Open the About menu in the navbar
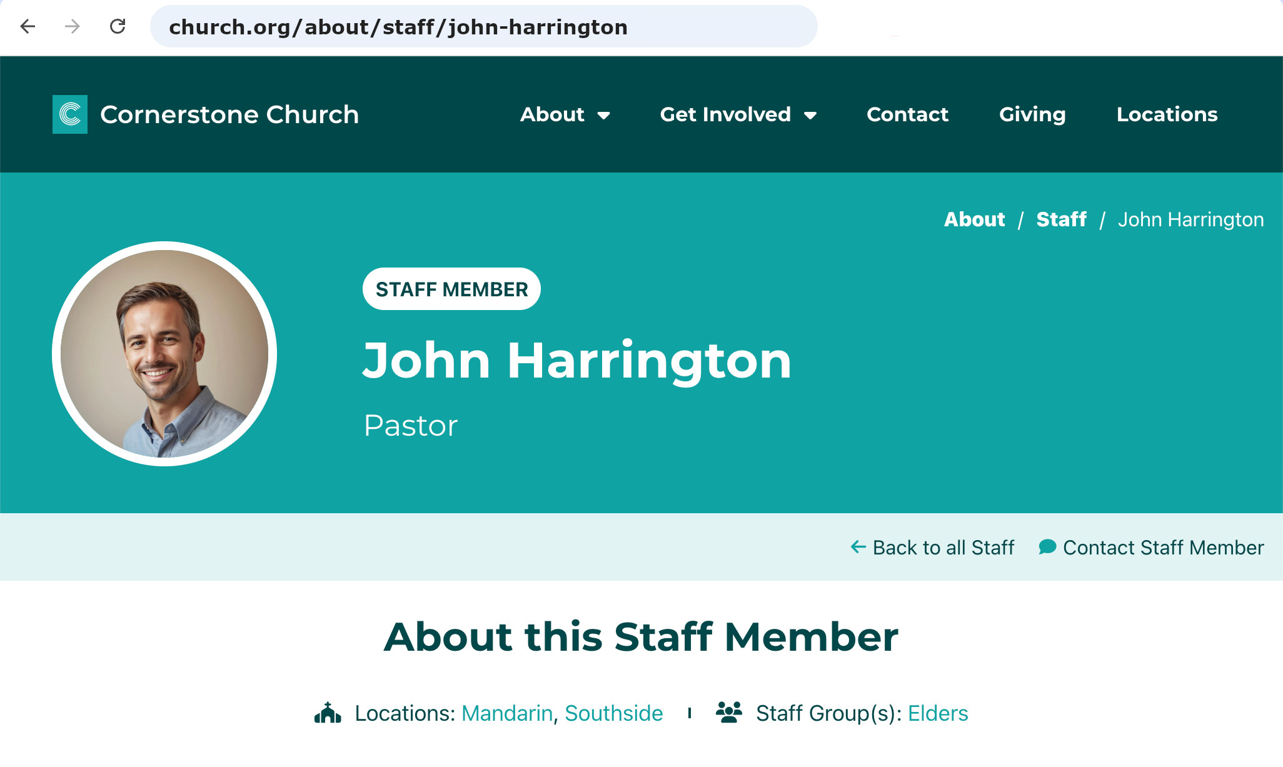Image resolution: width=1283 pixels, height=767 pixels. pos(552,114)
